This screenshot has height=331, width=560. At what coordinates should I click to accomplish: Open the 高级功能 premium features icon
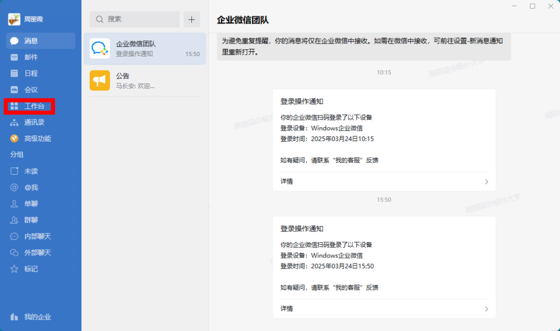(x=15, y=139)
